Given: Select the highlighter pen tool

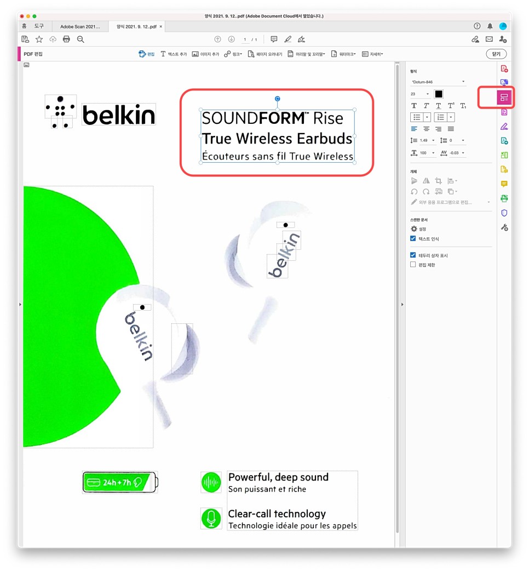Looking at the screenshot, I should (x=288, y=39).
